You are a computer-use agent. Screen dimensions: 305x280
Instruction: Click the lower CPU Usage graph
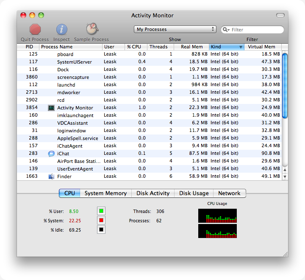coord(217,231)
